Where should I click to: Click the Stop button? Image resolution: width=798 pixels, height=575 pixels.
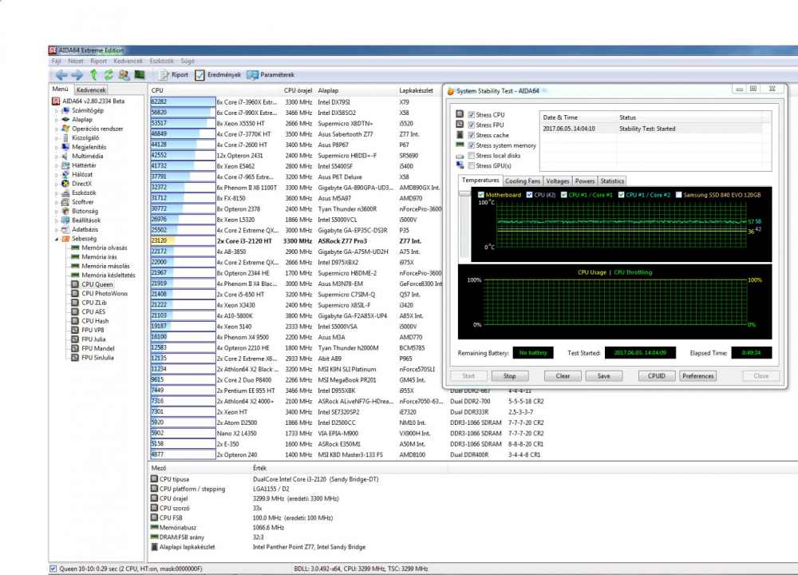tap(510, 376)
